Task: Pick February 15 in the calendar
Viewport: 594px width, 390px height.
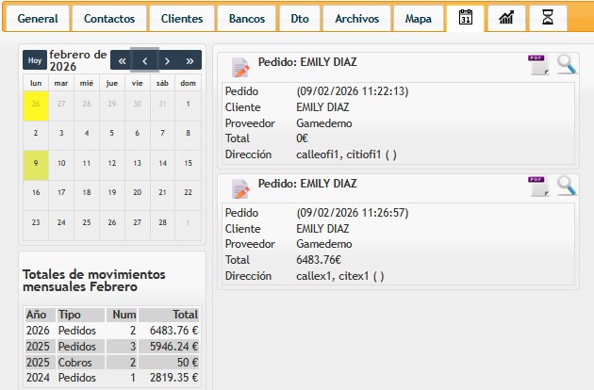Action: (x=188, y=165)
